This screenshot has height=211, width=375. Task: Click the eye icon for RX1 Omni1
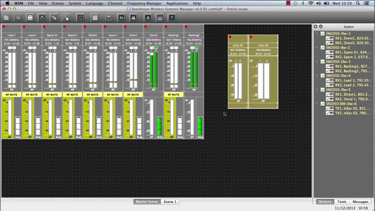click(x=332, y=38)
